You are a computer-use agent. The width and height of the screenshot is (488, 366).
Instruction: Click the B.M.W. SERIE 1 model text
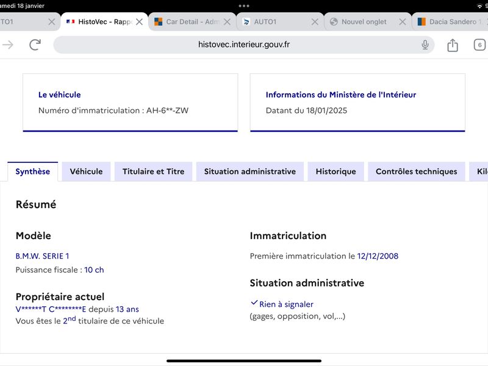click(42, 256)
